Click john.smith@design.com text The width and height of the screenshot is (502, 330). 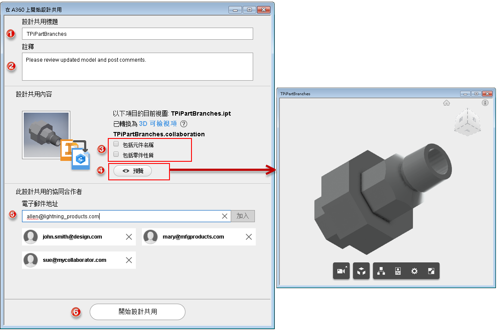[72, 237]
